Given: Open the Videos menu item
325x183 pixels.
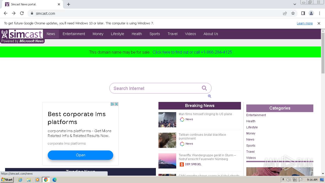Looking at the screenshot, I should click(x=190, y=34).
